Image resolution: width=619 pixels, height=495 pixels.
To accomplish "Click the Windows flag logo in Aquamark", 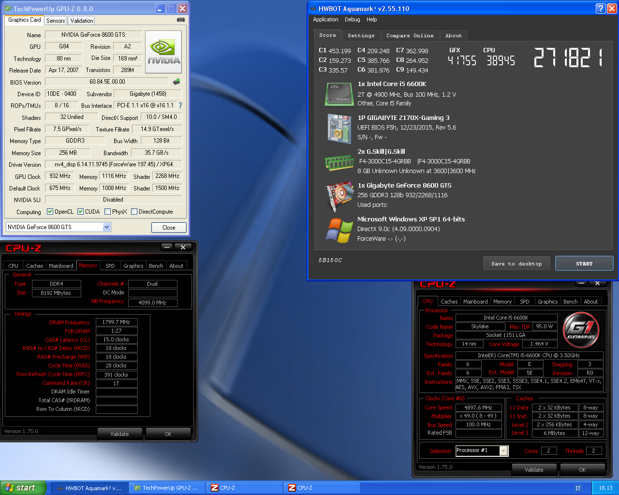I will pos(339,231).
